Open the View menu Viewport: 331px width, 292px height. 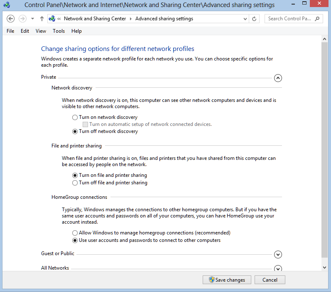[x=41, y=31]
